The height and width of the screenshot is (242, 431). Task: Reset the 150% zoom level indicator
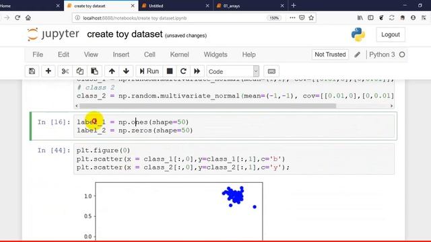[274, 18]
